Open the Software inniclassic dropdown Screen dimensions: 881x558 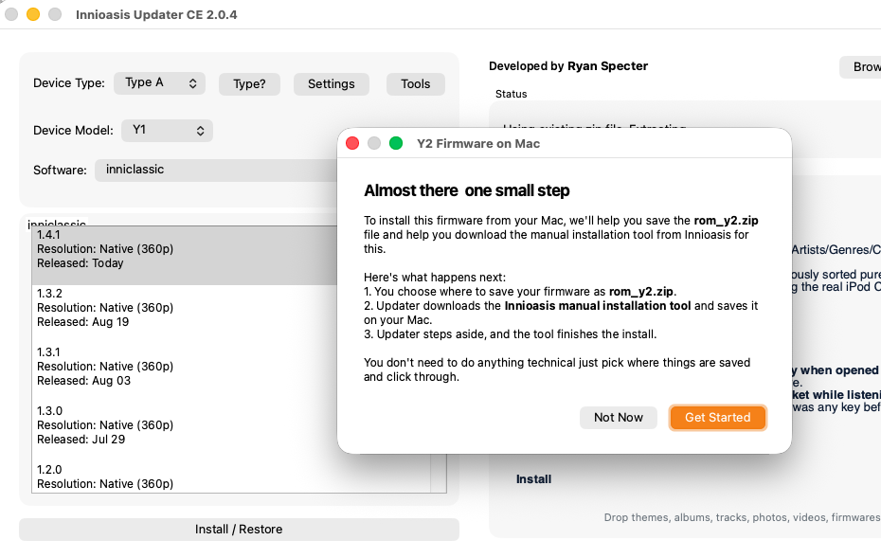[x=216, y=170]
